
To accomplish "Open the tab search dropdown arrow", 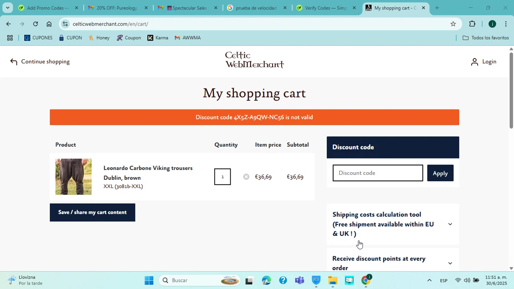I will 8,8.
